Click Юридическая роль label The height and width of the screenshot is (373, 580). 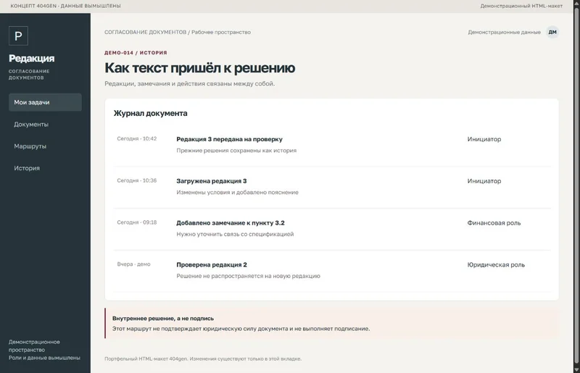pos(496,264)
